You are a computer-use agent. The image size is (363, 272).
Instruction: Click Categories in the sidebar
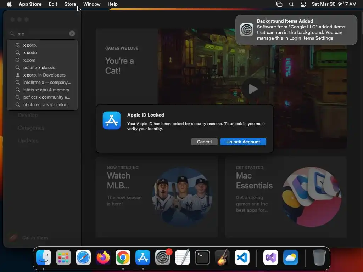click(x=31, y=127)
